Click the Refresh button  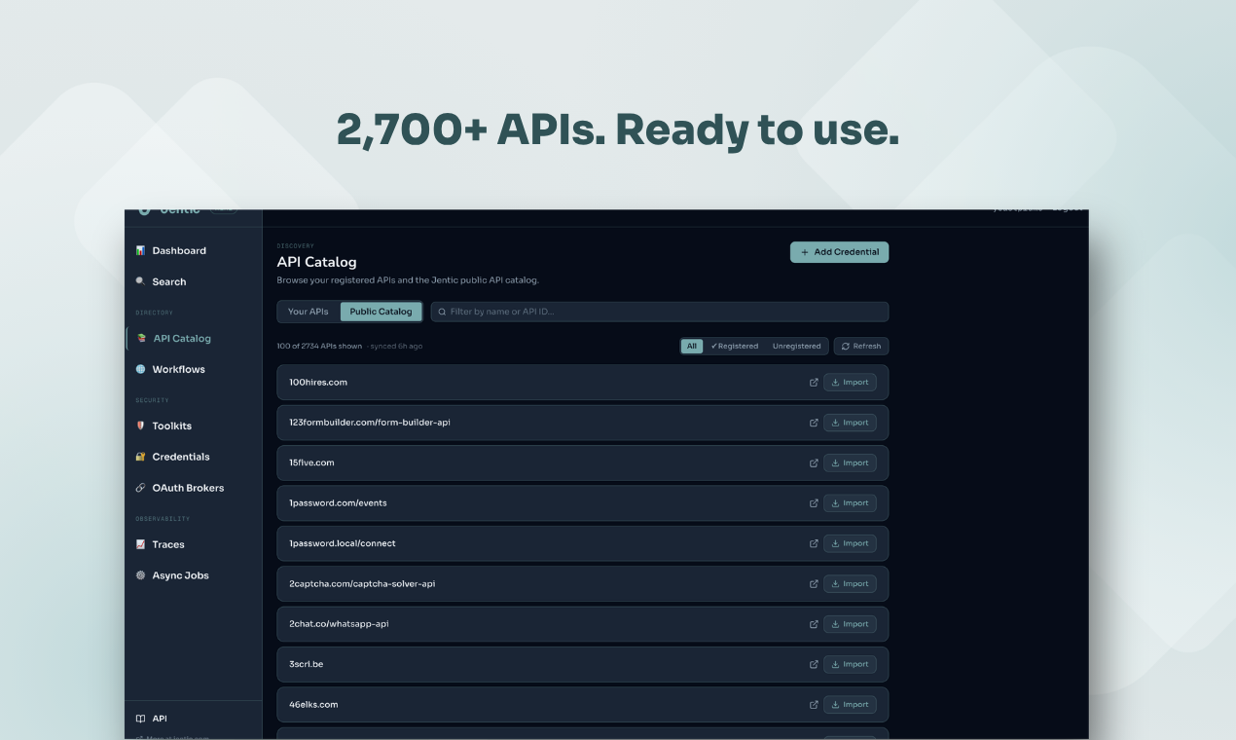(861, 346)
